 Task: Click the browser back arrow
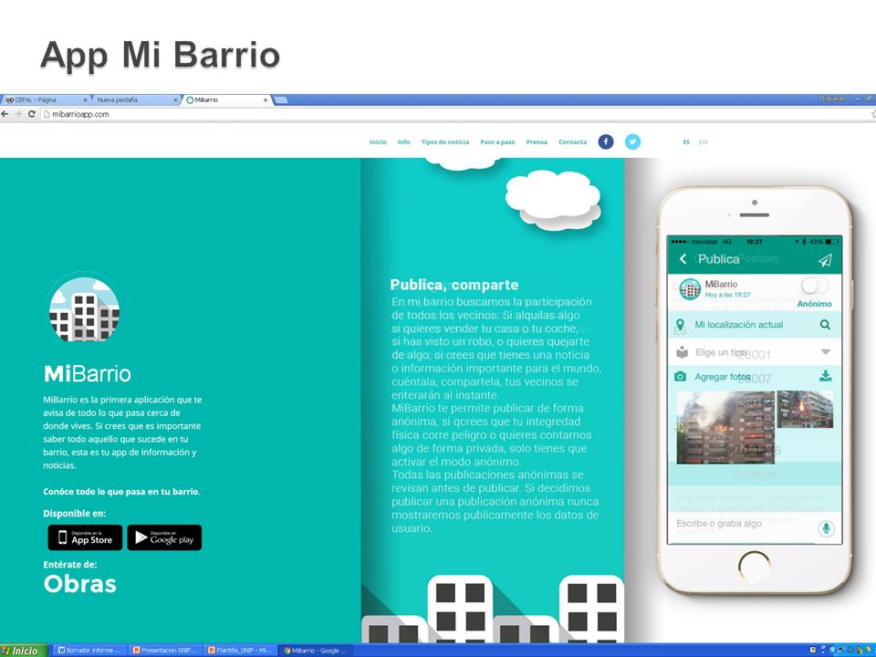coord(5,114)
